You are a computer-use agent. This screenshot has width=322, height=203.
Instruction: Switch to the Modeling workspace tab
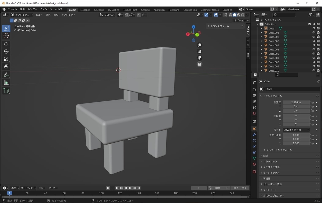[85, 10]
